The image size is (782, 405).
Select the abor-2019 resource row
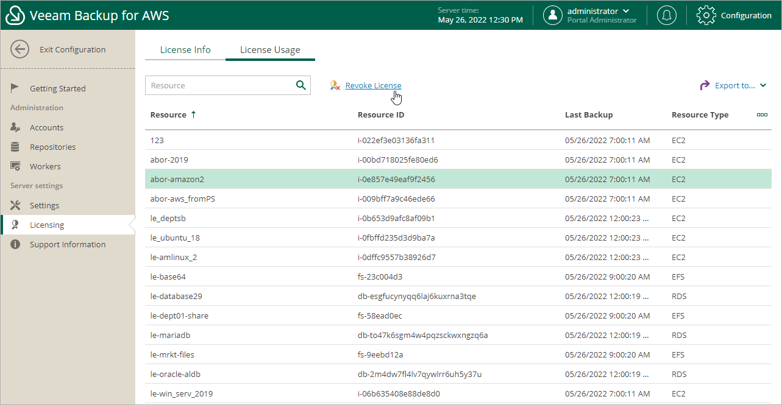[x=169, y=160]
